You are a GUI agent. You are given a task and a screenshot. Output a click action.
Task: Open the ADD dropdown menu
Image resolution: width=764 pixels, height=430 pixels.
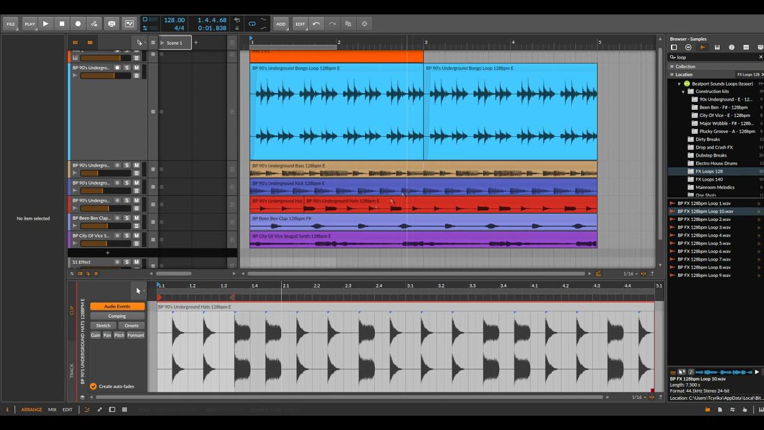[x=281, y=24]
